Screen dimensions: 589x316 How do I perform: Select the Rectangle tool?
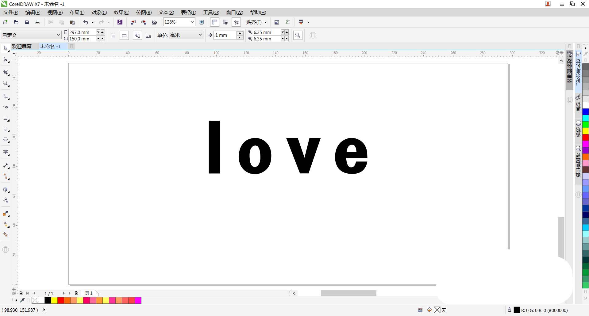tap(6, 118)
